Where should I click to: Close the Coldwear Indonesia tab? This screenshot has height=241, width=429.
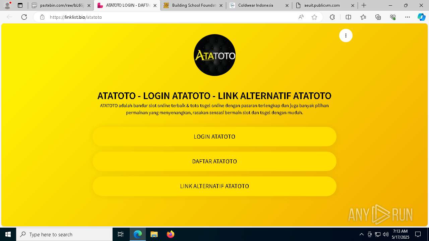point(287,5)
